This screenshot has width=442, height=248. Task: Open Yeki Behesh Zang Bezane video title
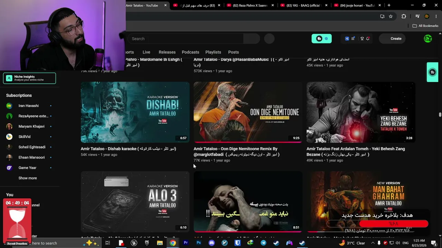pyautogui.click(x=356, y=152)
